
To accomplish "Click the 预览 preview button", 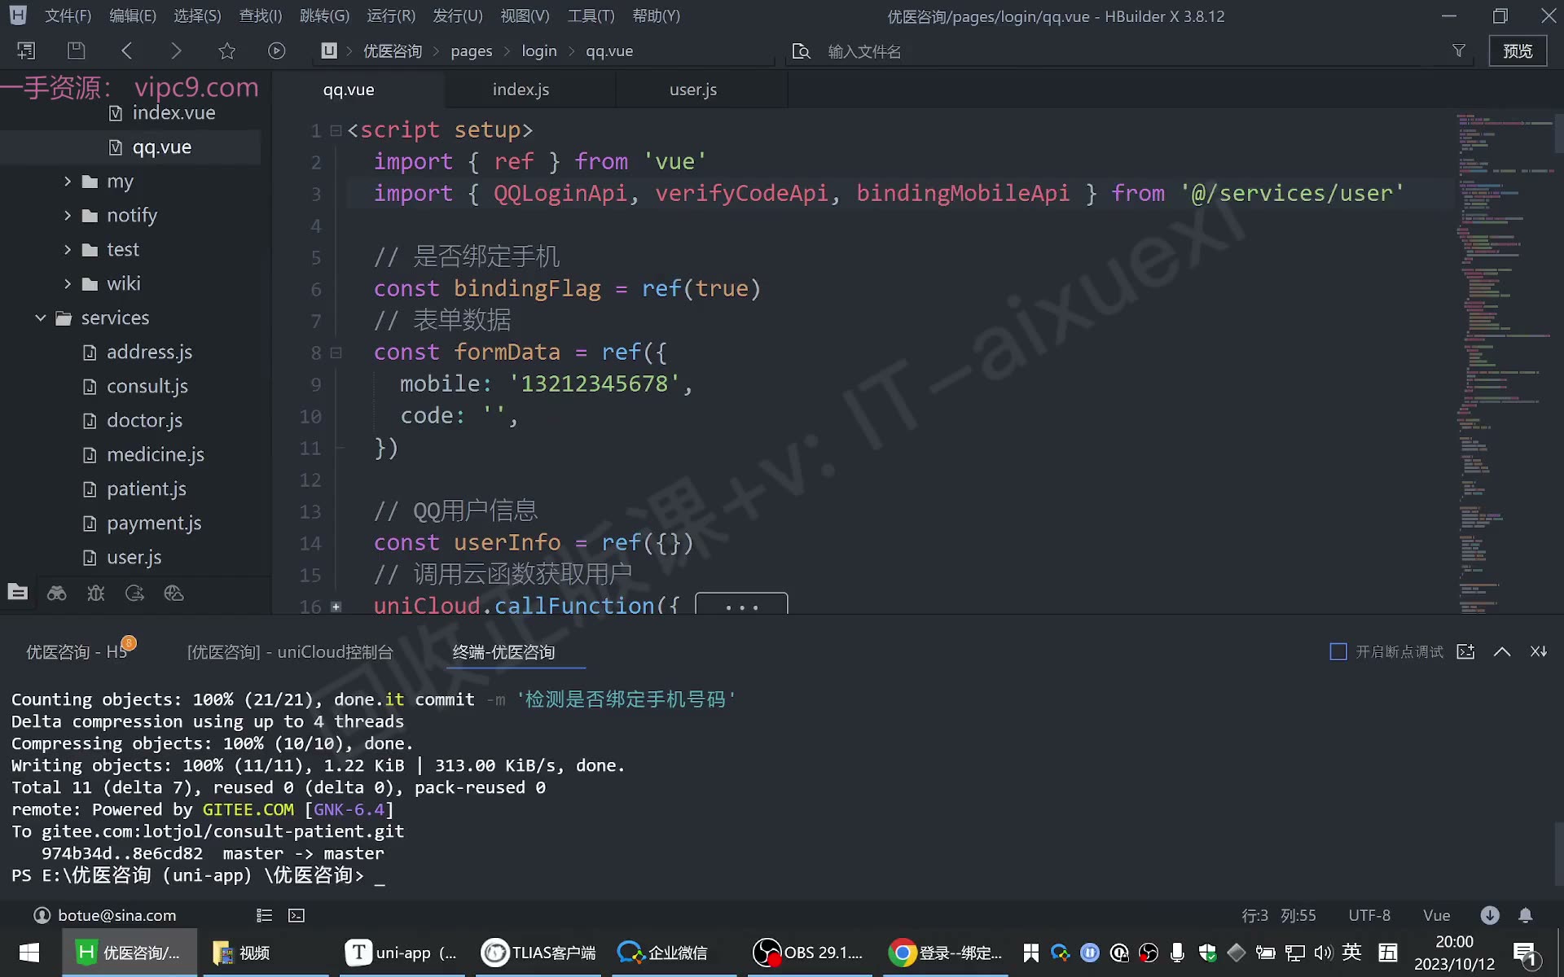I will (1518, 50).
